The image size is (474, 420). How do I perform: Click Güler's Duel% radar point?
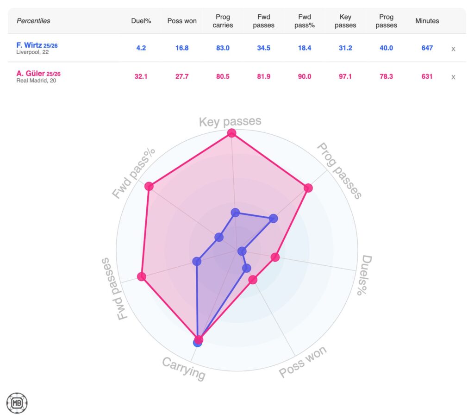[x=275, y=257]
